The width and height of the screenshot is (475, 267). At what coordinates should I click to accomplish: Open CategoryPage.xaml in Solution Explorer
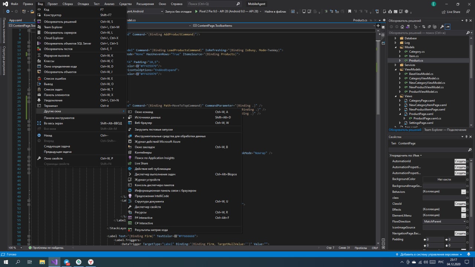pos(422,100)
